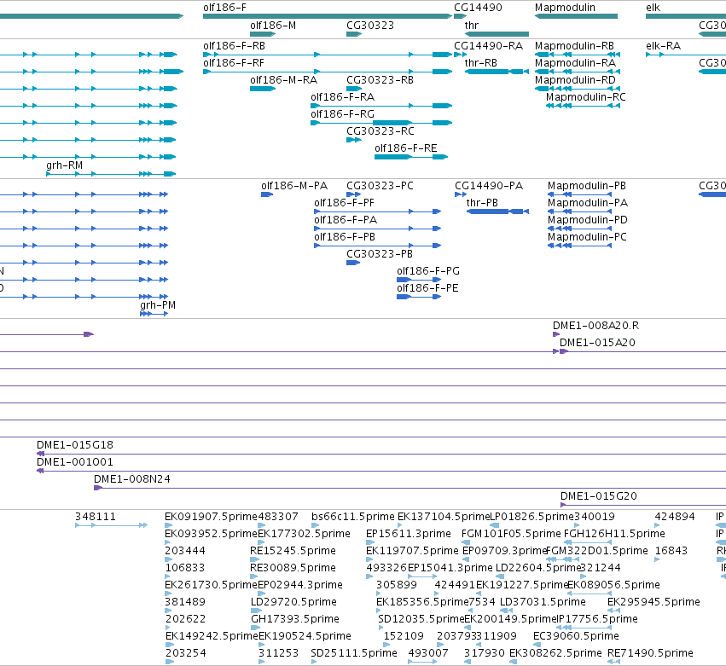Select protein olf186-F-PA
The image size is (726, 666).
tap(346, 220)
